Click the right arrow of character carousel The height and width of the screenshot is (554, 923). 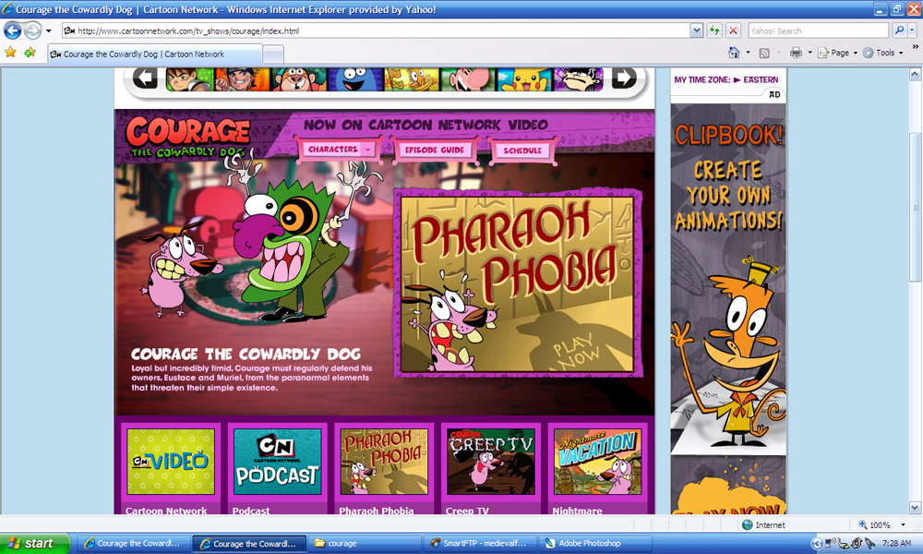[x=624, y=78]
